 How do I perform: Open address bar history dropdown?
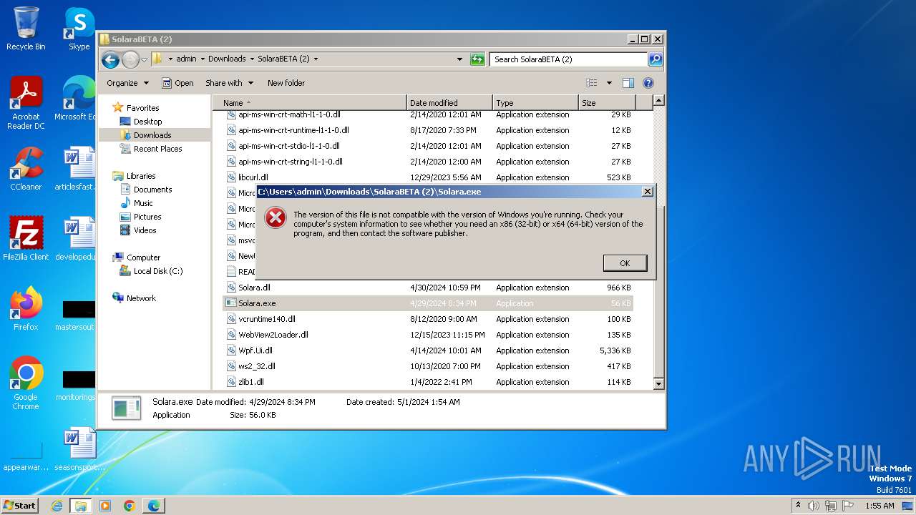pyautogui.click(x=459, y=59)
